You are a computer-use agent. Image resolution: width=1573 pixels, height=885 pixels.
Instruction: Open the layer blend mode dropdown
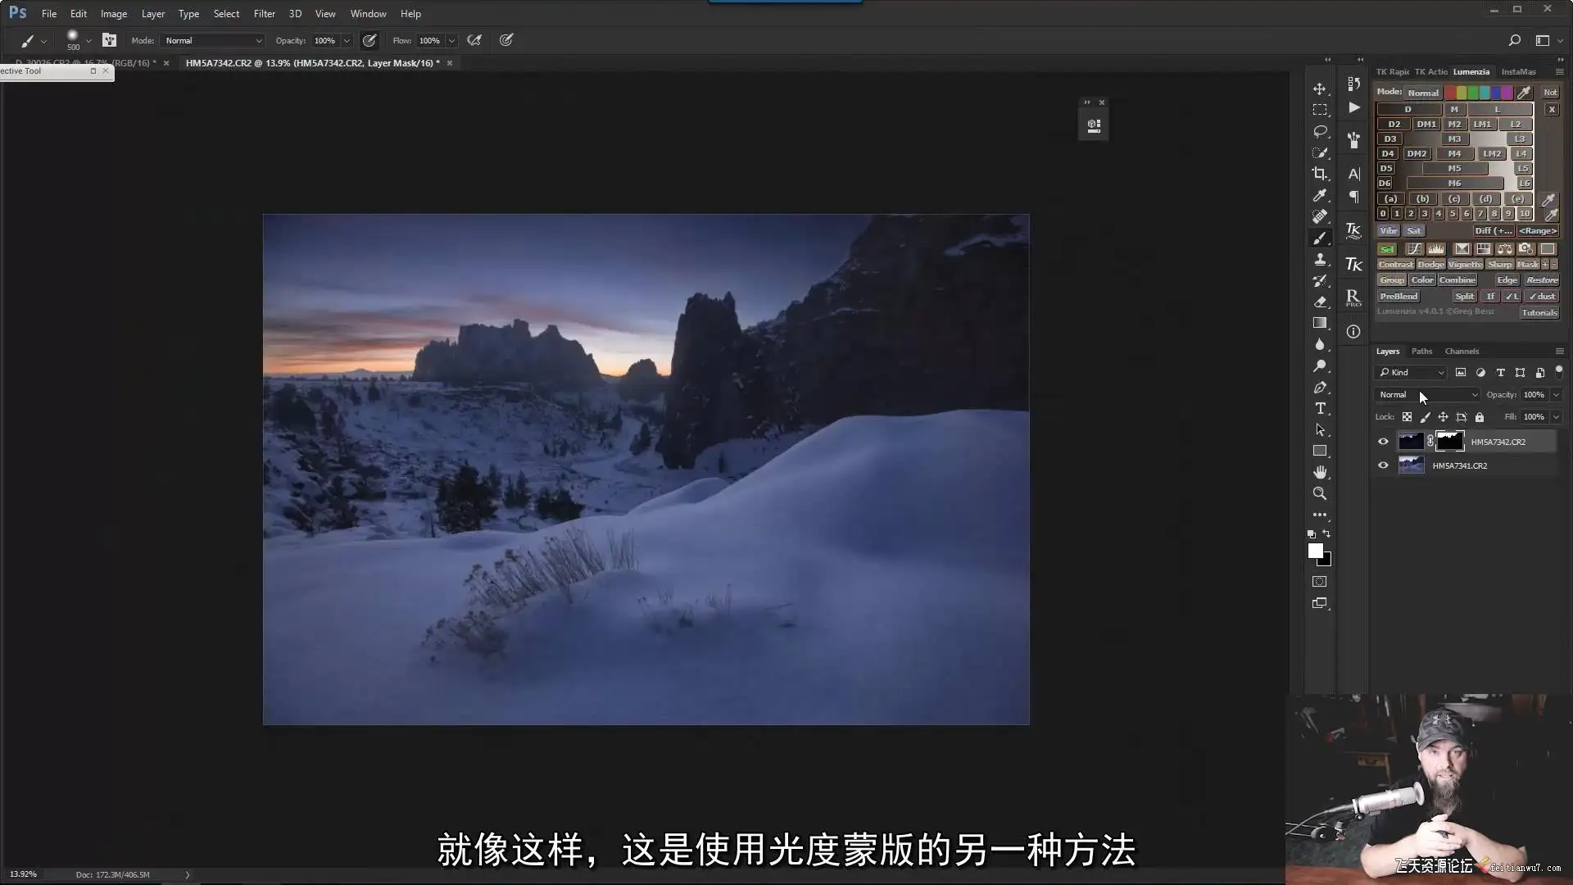(x=1428, y=395)
